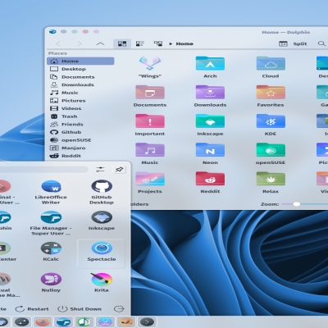This screenshot has height=328, width=328.
Task: Click the Dolphin forward navigation arrow
Action: click(x=80, y=43)
